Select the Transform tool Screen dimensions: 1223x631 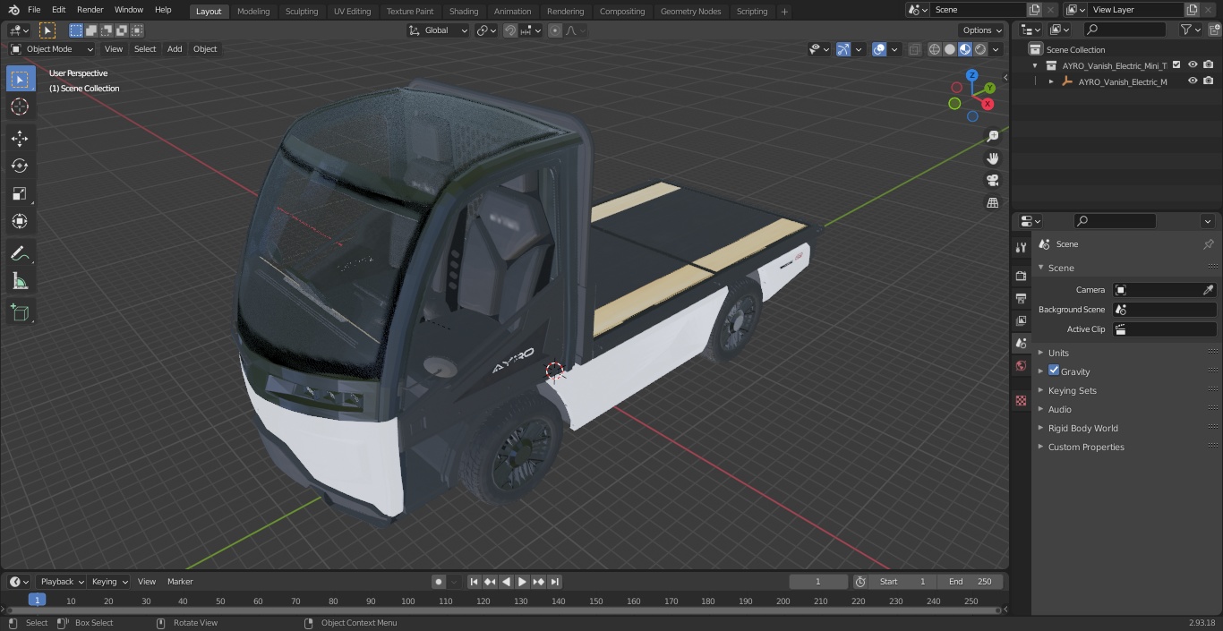[20, 221]
